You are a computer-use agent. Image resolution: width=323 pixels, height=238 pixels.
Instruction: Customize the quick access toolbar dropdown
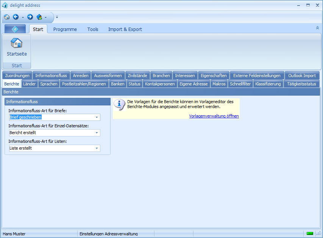(57, 17)
